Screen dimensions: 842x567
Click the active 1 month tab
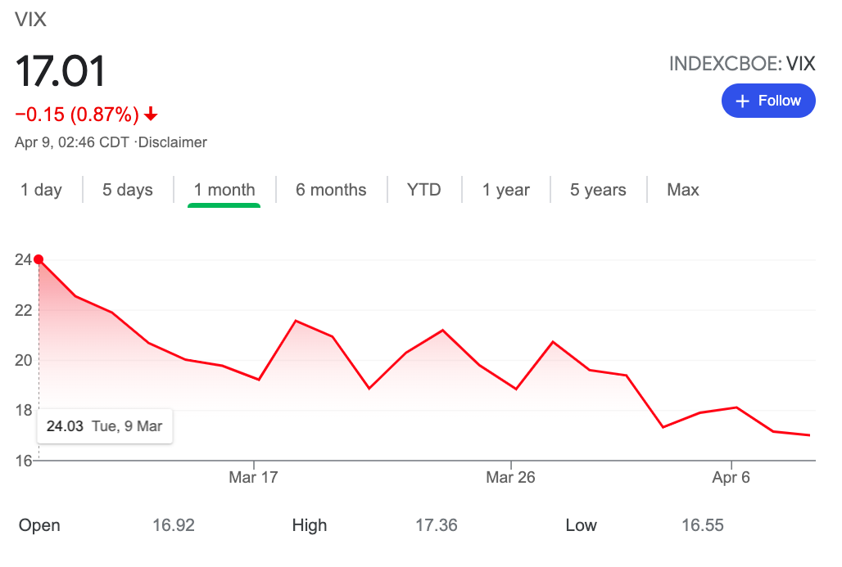[x=224, y=190]
